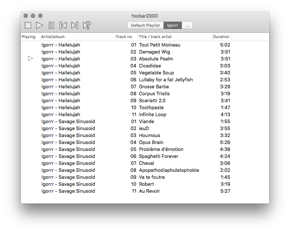Click the track number 06 beside Spaghetti Forever
The width and height of the screenshot is (290, 233).
133,156
